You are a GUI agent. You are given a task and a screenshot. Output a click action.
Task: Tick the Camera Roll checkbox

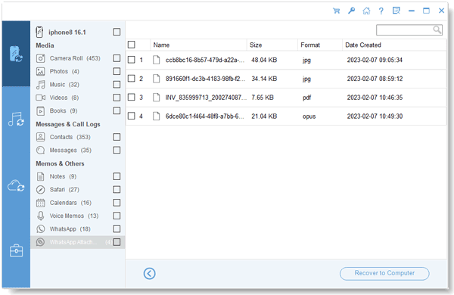[x=117, y=58]
